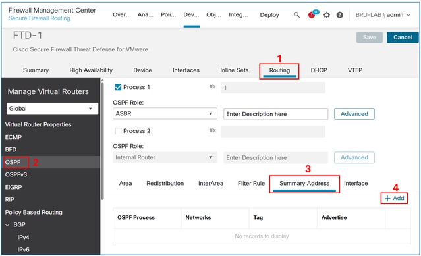Viewport: 421px width, 256px height.
Task: Select BFD in the sidebar
Action: (x=11, y=149)
